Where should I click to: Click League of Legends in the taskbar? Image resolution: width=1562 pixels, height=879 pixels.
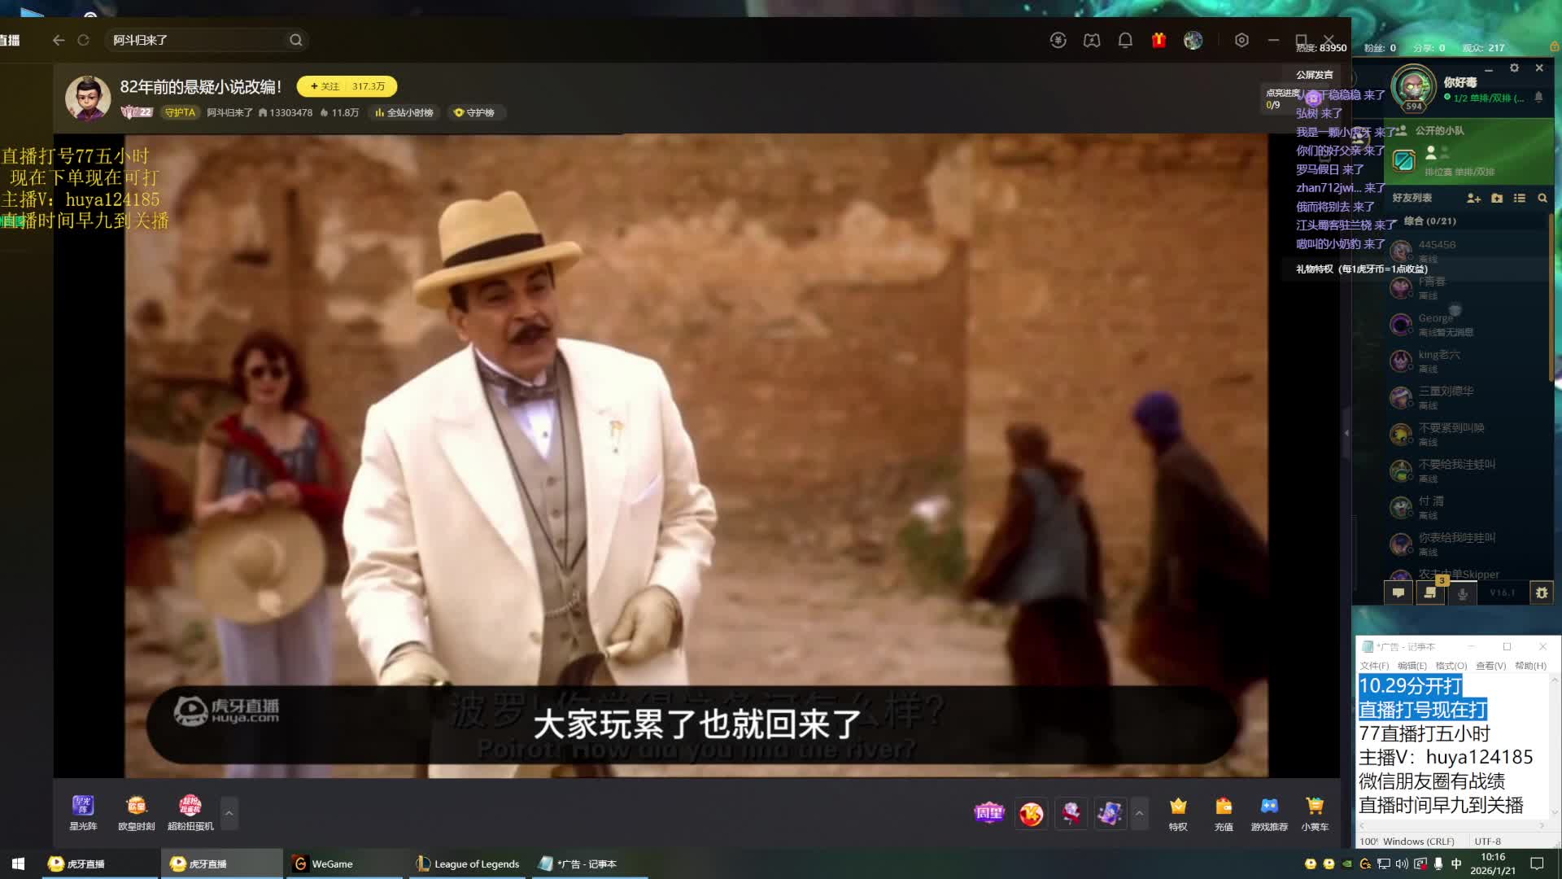tap(468, 864)
